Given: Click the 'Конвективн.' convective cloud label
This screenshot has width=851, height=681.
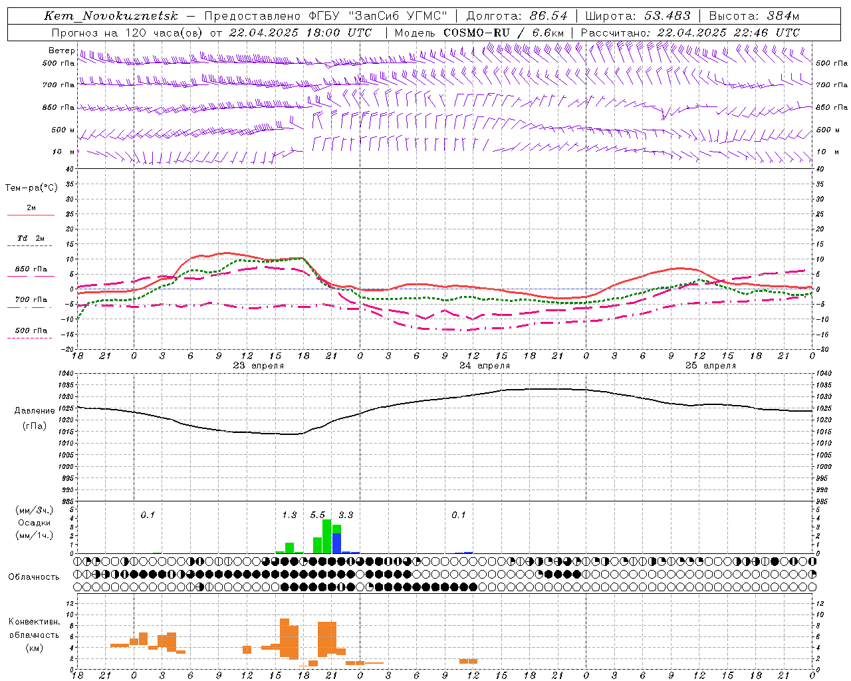Looking at the screenshot, I should click(x=35, y=622).
